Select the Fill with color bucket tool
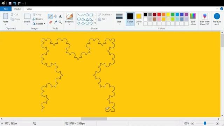This screenshot has width=224, height=126. [55, 16]
